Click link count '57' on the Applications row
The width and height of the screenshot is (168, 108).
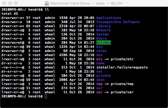point(28,18)
